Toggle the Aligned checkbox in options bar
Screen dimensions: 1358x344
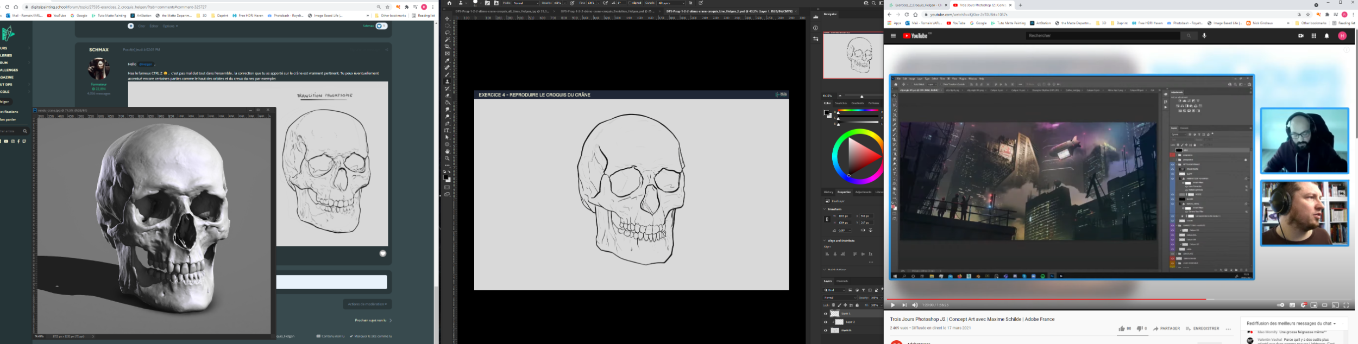coord(630,3)
